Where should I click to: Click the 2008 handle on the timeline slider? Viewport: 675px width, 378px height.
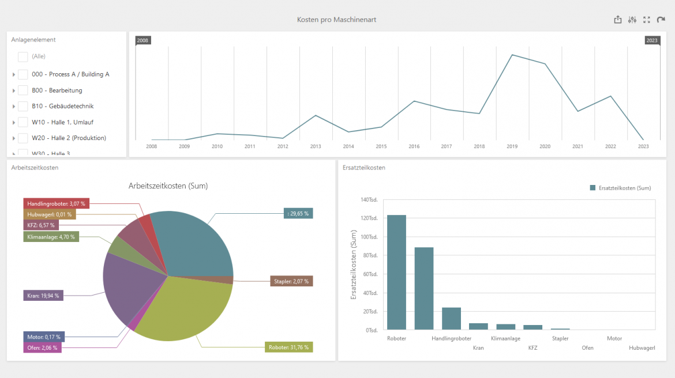click(143, 40)
